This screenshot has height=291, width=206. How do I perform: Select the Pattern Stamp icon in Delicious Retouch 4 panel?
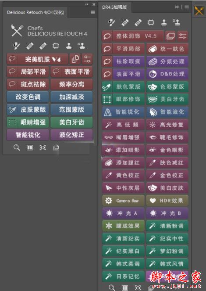[82, 46]
